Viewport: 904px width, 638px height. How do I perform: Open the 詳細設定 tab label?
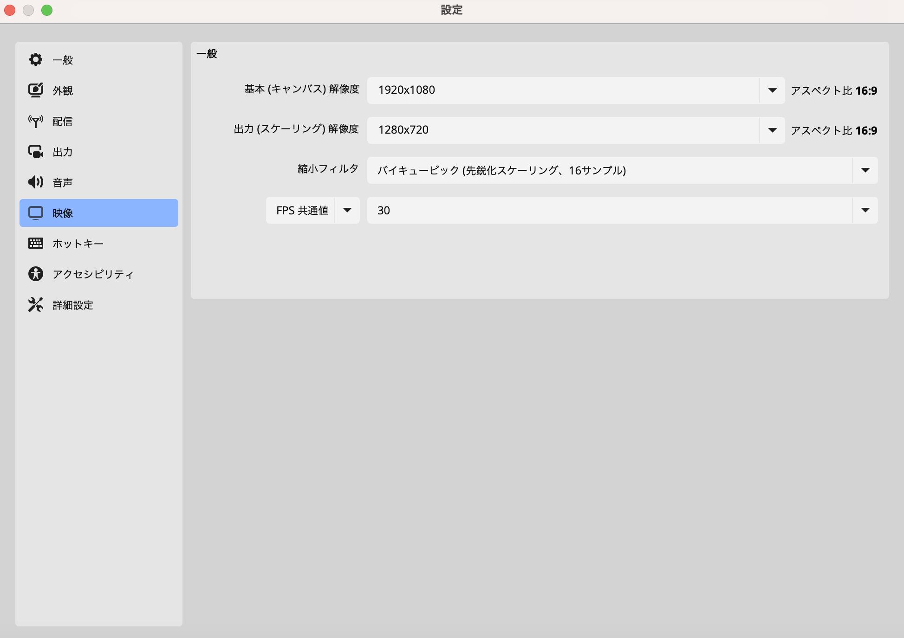tap(73, 305)
